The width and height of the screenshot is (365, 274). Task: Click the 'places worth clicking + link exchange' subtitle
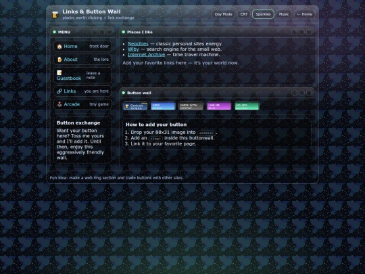[98, 18]
